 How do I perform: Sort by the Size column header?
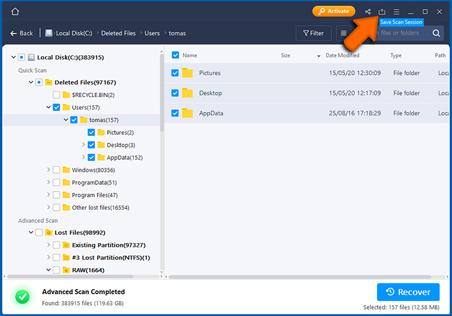[286, 55]
